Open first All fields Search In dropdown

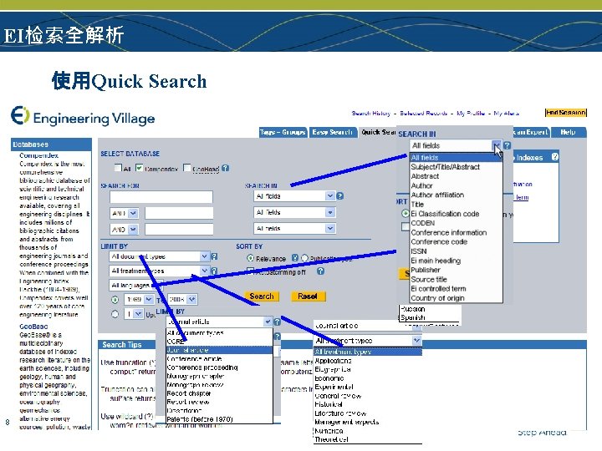click(294, 196)
